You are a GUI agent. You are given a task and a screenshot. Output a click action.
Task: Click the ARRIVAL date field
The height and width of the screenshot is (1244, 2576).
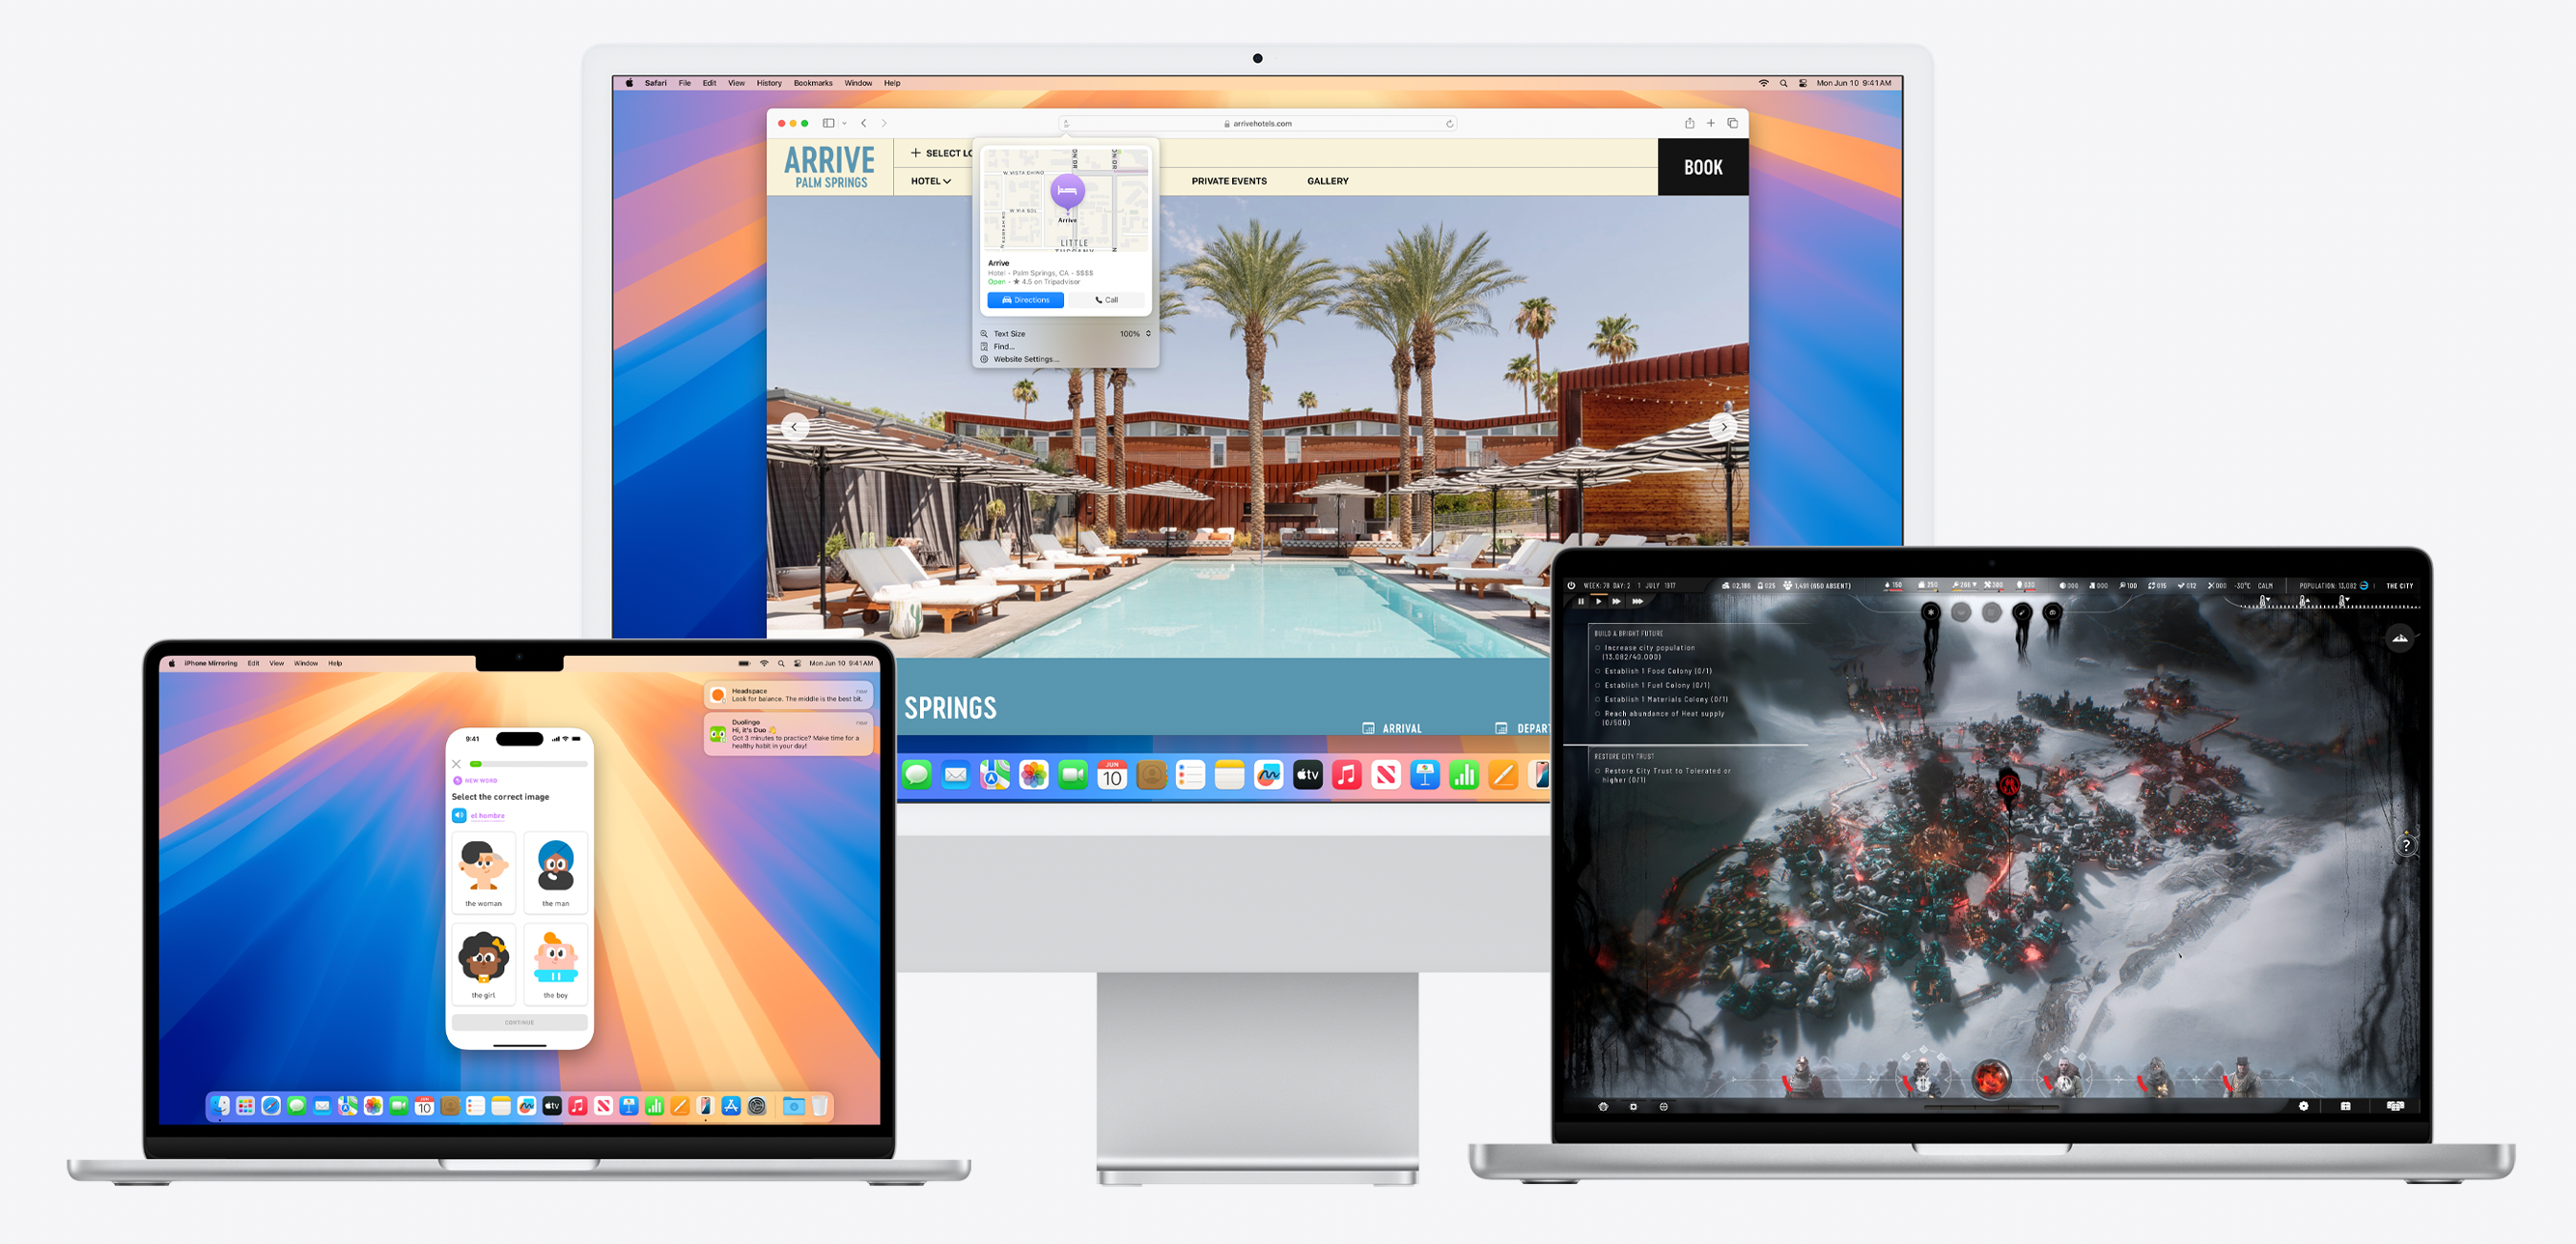click(1405, 723)
